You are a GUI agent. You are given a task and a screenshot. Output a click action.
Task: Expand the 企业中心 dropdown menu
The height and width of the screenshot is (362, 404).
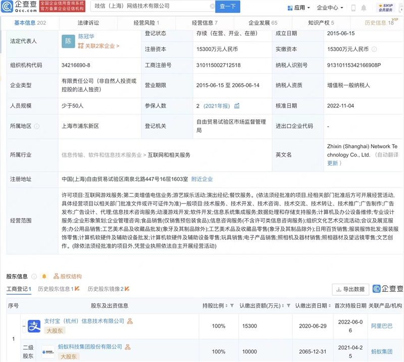(x=330, y=8)
